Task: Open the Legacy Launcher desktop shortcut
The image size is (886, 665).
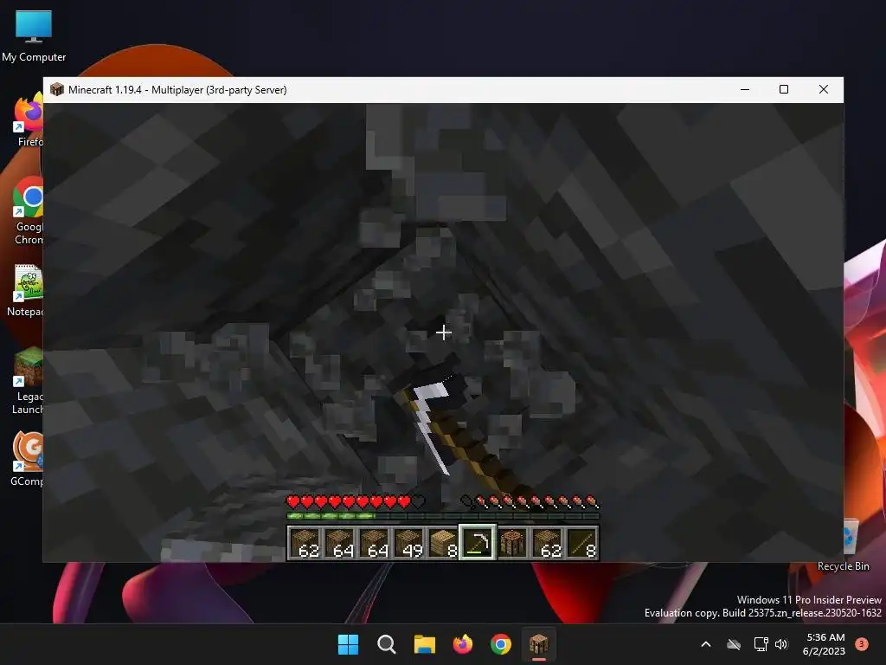Action: pos(28,381)
